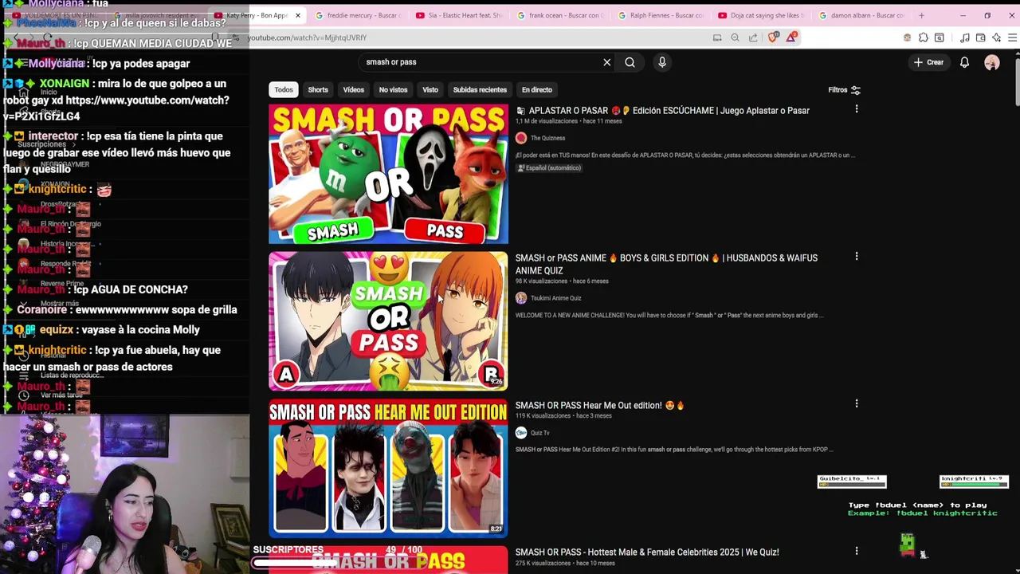
Task: Clear the YouTube search box with X
Action: [606, 62]
